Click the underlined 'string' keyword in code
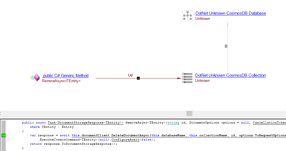The width and height of the screenshot is (286, 151). (173, 123)
